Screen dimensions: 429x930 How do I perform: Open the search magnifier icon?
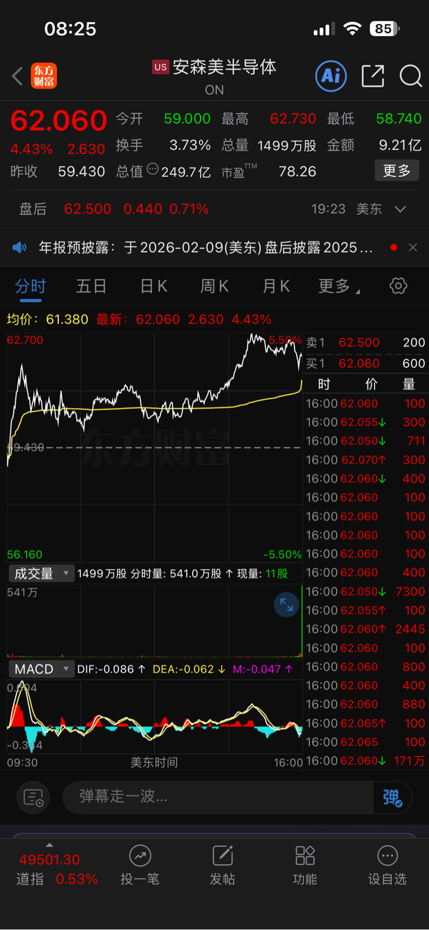click(x=411, y=75)
